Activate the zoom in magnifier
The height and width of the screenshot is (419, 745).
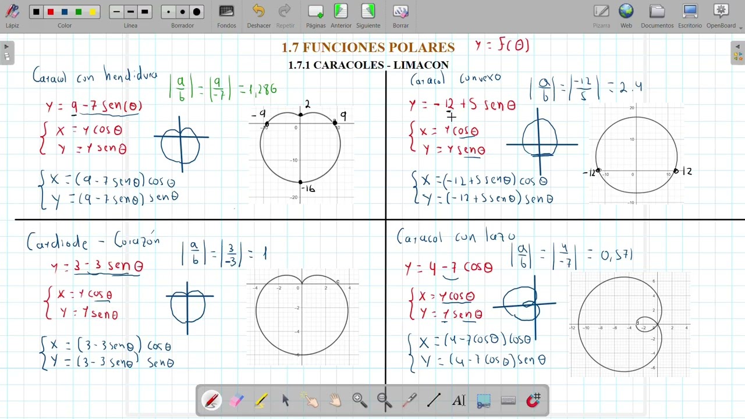tap(360, 400)
